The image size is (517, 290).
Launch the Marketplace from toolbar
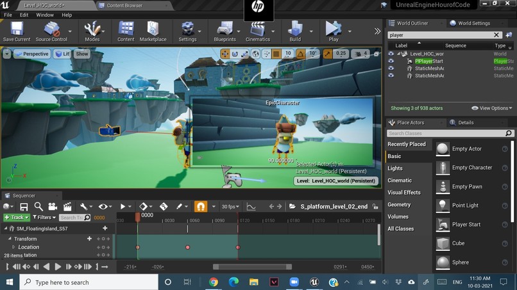tap(153, 31)
